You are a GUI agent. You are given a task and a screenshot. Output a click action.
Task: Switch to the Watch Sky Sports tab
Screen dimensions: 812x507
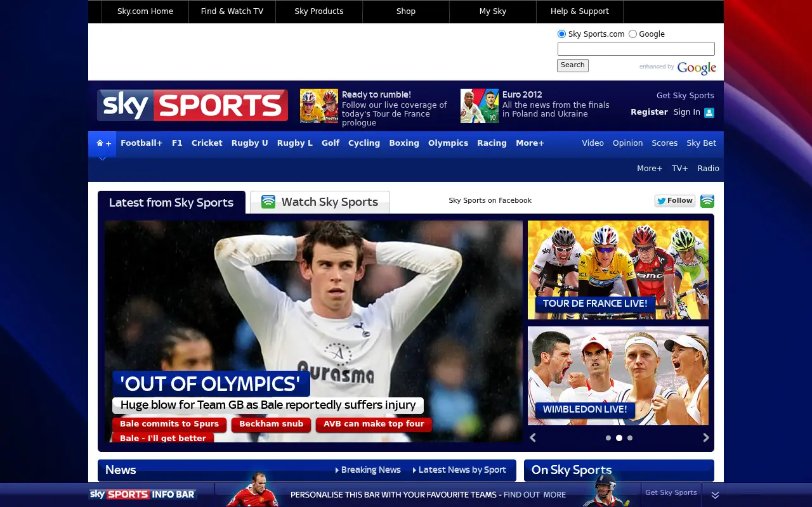320,202
